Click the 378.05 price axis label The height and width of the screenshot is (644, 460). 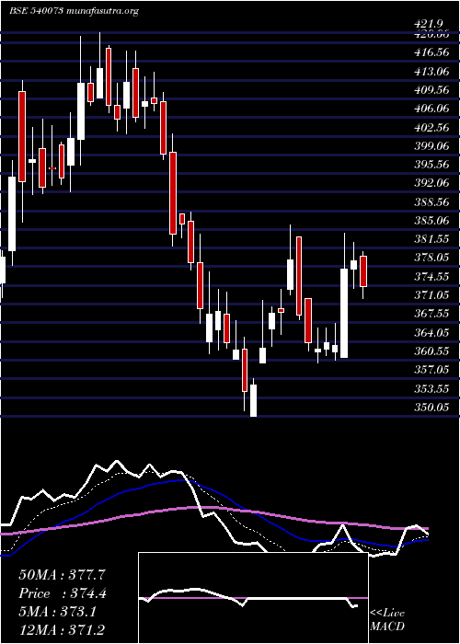pos(430,259)
